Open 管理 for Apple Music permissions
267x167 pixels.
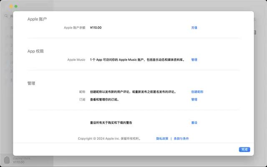point(194,60)
